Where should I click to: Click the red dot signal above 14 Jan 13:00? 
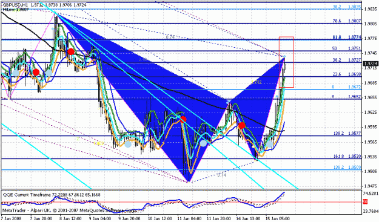click(242, 125)
